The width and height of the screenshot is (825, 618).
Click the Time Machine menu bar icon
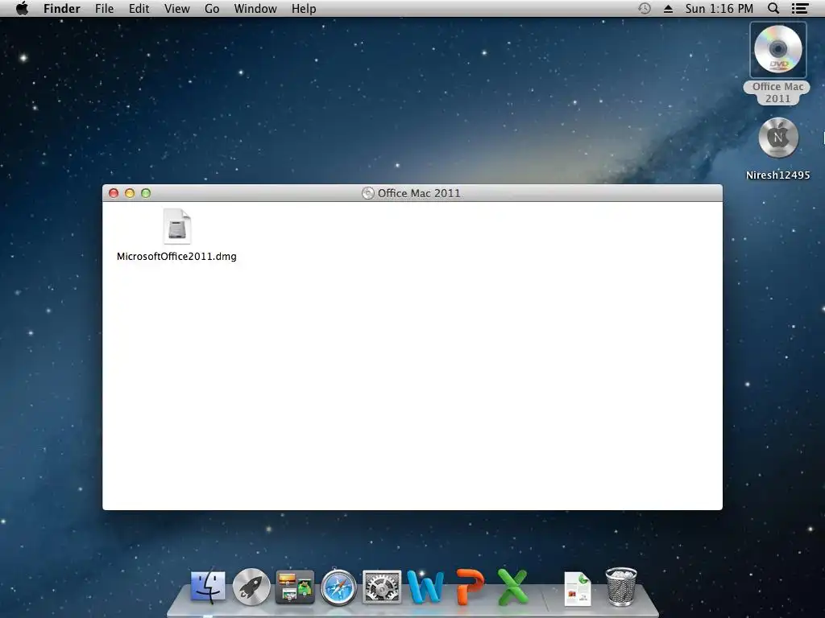[645, 8]
